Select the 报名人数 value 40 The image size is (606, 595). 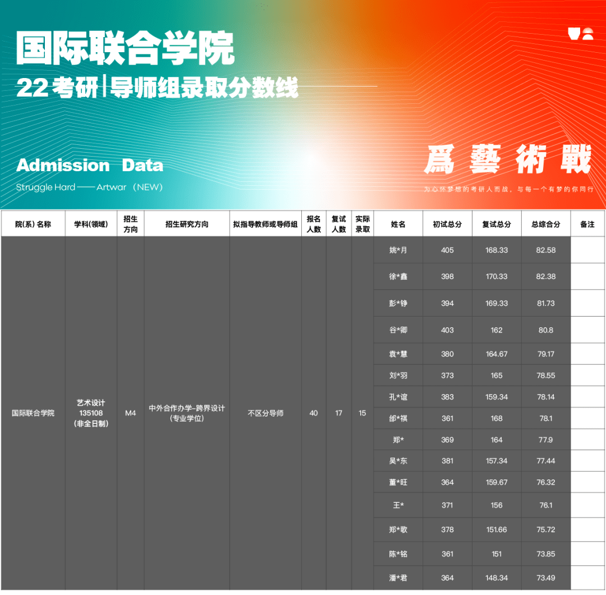[x=314, y=413]
